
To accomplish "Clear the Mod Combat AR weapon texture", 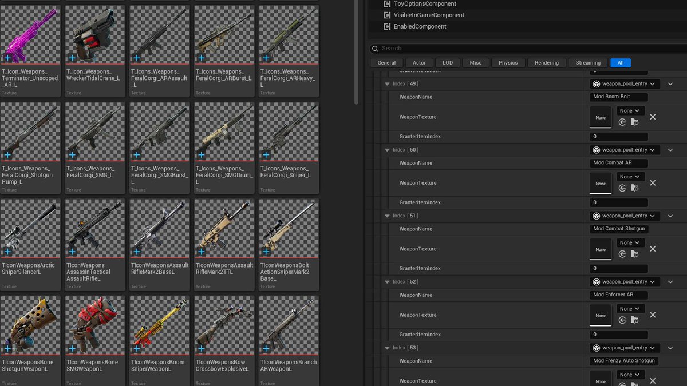I will 653,183.
